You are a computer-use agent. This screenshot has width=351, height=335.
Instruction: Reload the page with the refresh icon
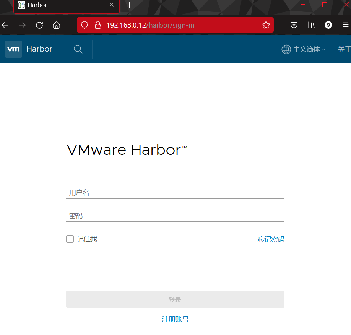(39, 25)
